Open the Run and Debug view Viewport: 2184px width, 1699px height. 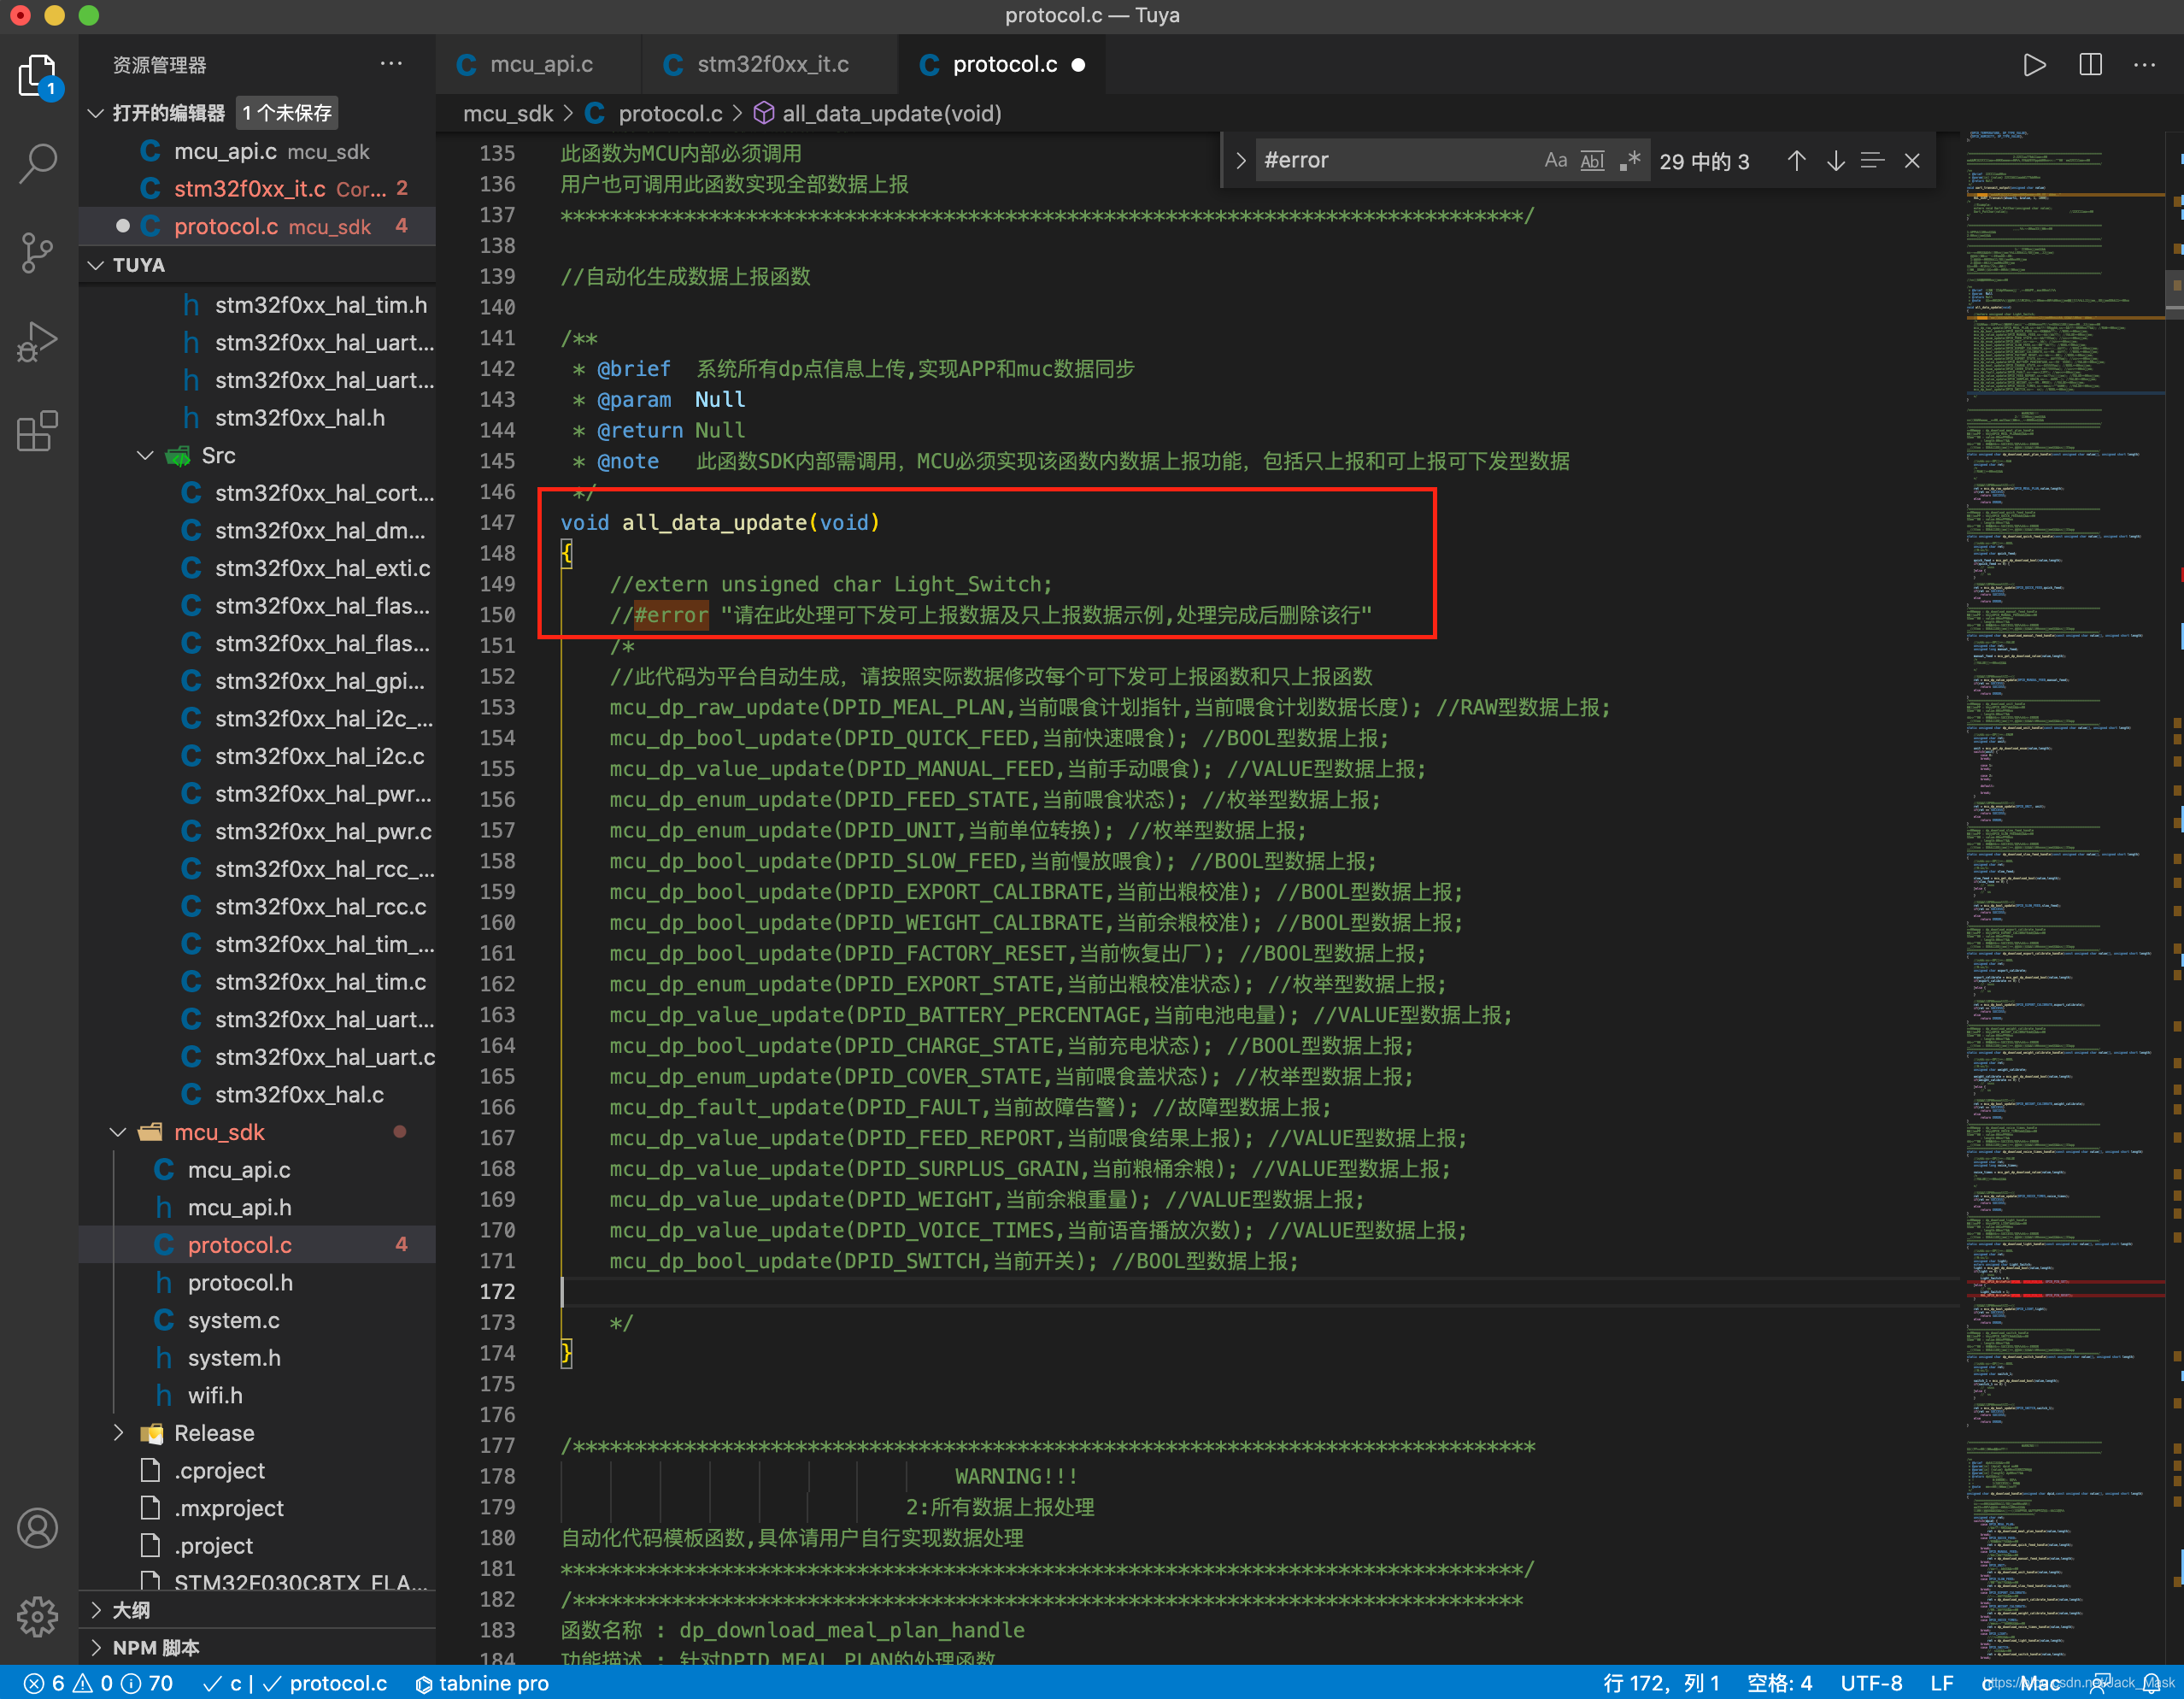38,342
